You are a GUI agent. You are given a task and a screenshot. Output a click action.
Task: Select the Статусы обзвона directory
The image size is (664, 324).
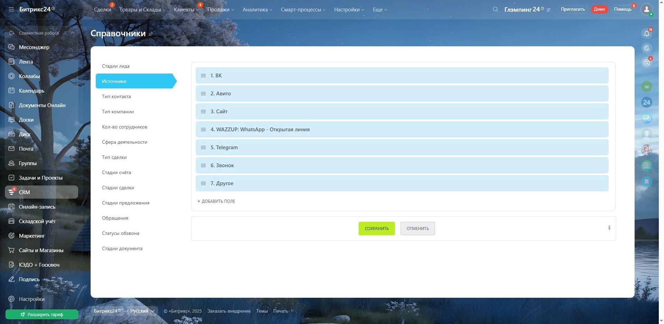[120, 233]
